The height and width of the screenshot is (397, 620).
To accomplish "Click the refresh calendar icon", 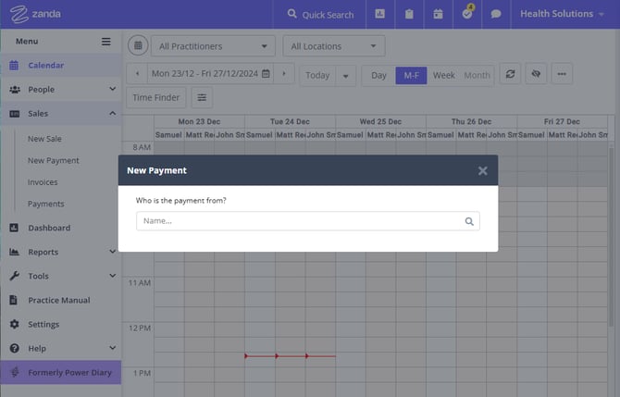I will point(510,75).
